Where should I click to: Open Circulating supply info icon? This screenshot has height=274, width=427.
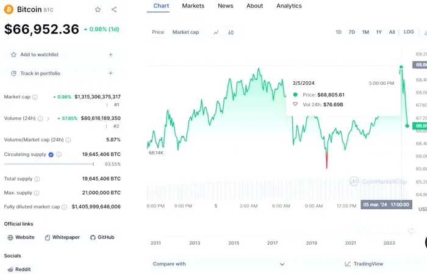(59, 154)
